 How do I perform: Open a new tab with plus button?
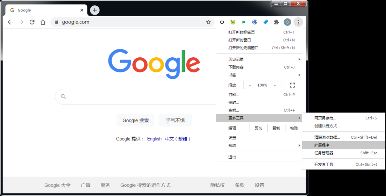pyautogui.click(x=95, y=10)
